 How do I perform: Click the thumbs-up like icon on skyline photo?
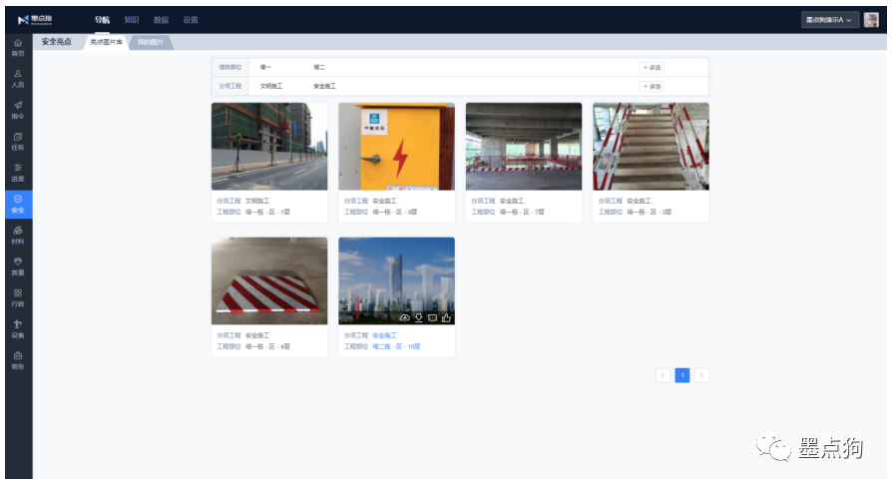pyautogui.click(x=447, y=317)
